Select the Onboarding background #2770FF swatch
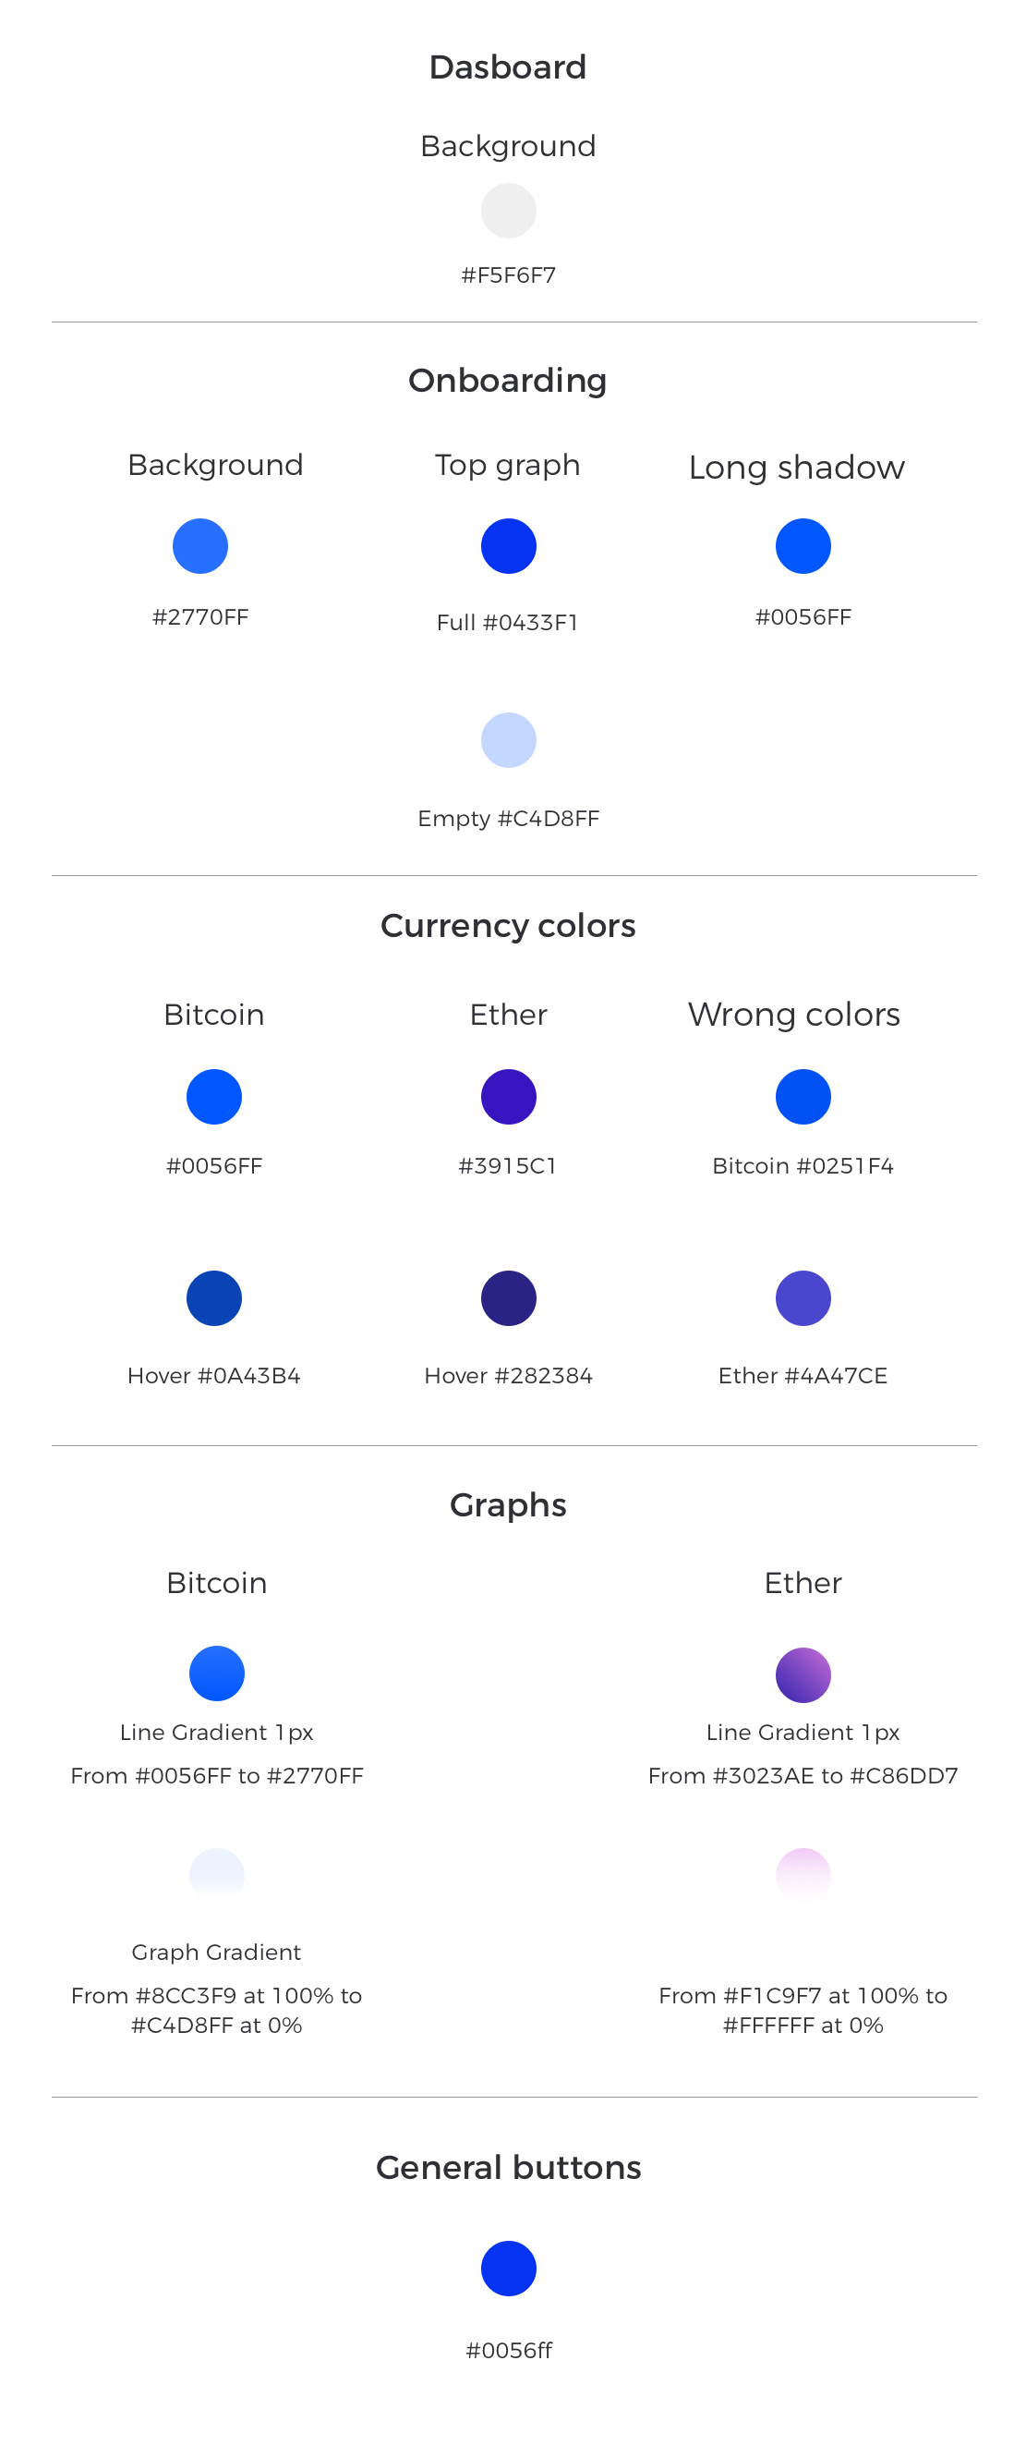Screen dimensions: 1026x2458 200,546
